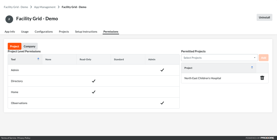Image resolution: width=277 pixels, height=140 pixels.
Task: Click the current page breadcrumb title
Action: click(x=74, y=7)
